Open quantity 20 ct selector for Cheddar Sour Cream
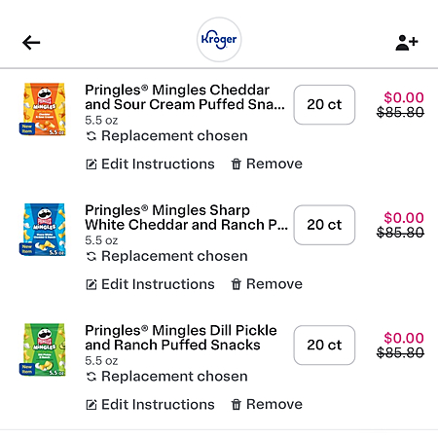 324,105
